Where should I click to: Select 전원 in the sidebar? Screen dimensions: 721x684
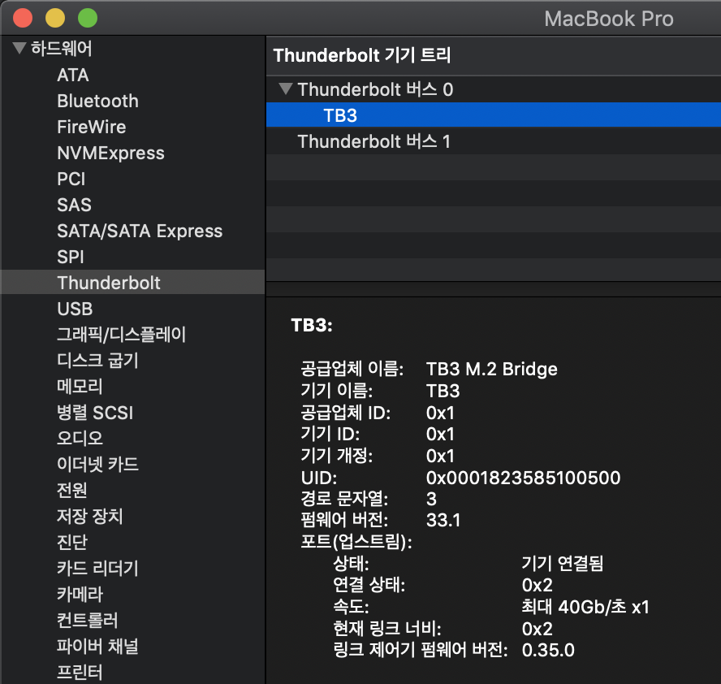[x=71, y=490]
